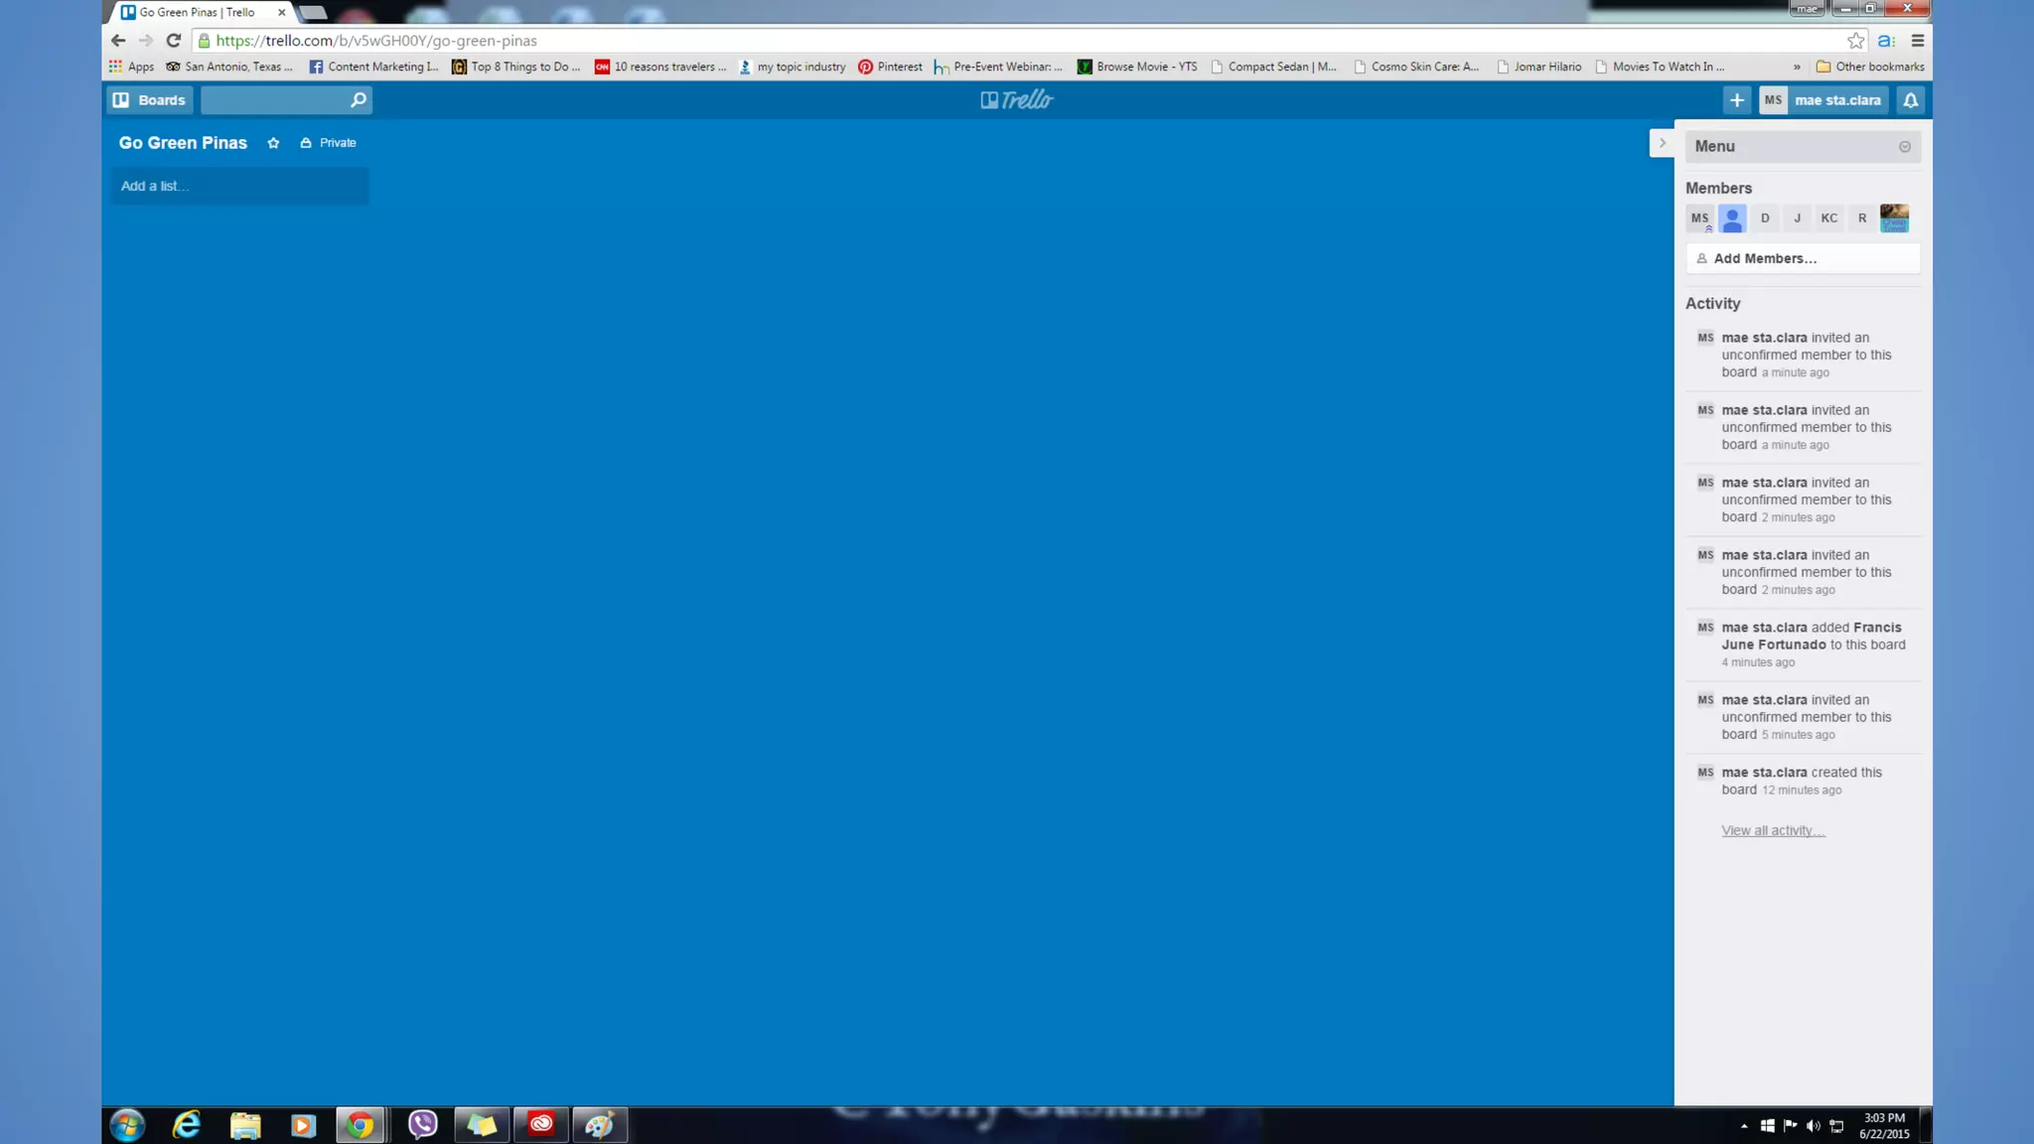Open the notifications bell icon

coord(1910,100)
